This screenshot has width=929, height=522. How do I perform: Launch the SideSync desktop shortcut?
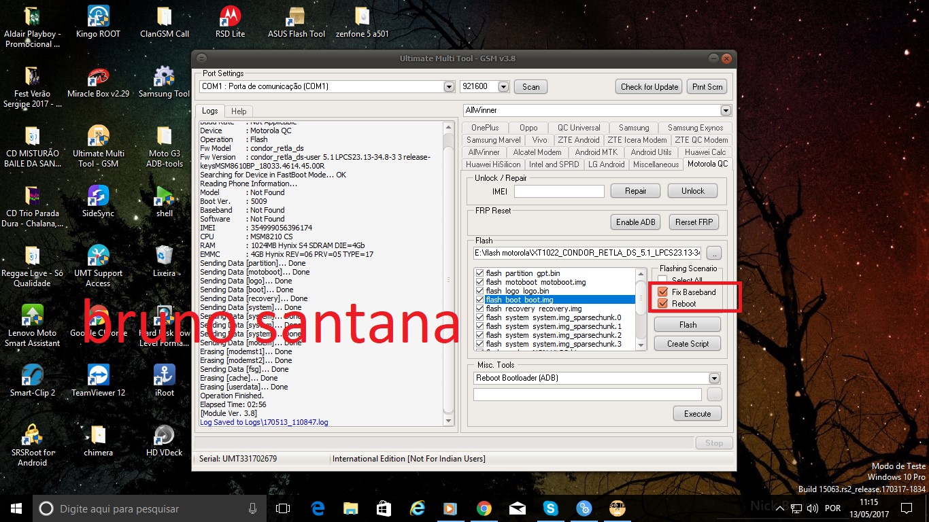(x=99, y=201)
